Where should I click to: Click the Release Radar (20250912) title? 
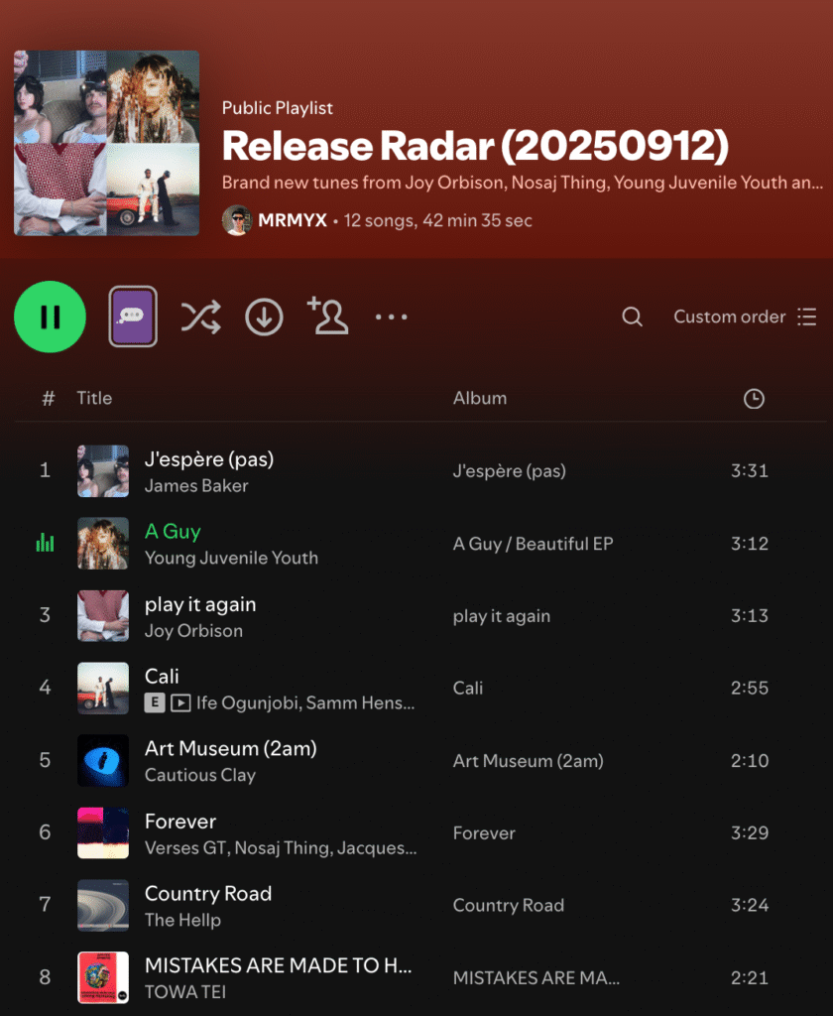475,145
